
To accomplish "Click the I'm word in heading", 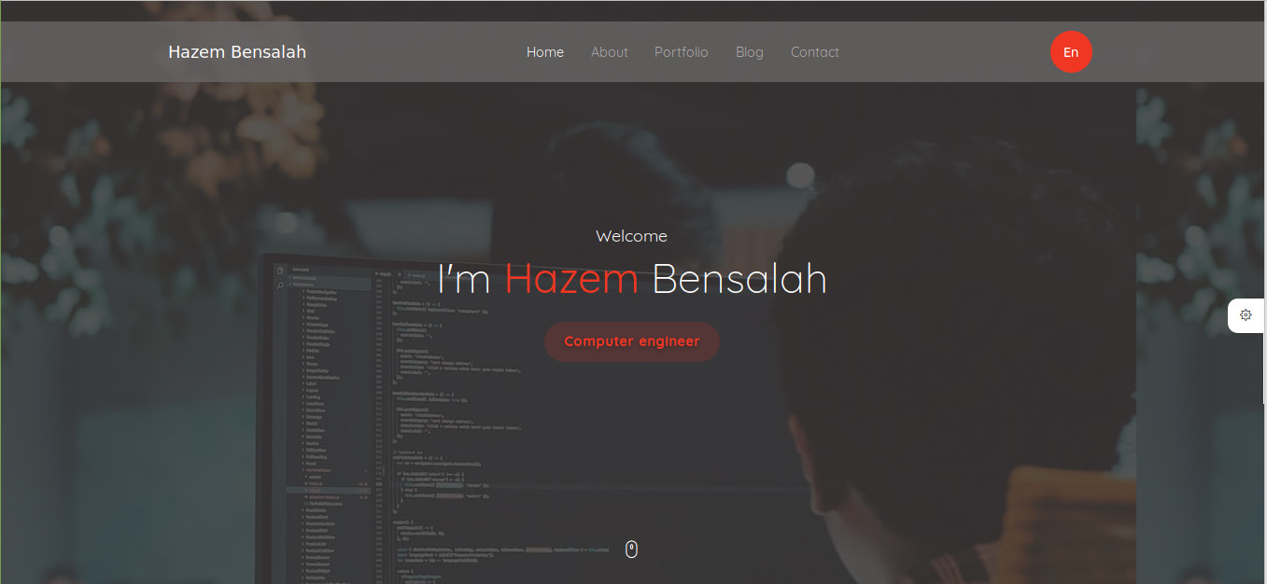I will click(x=464, y=279).
